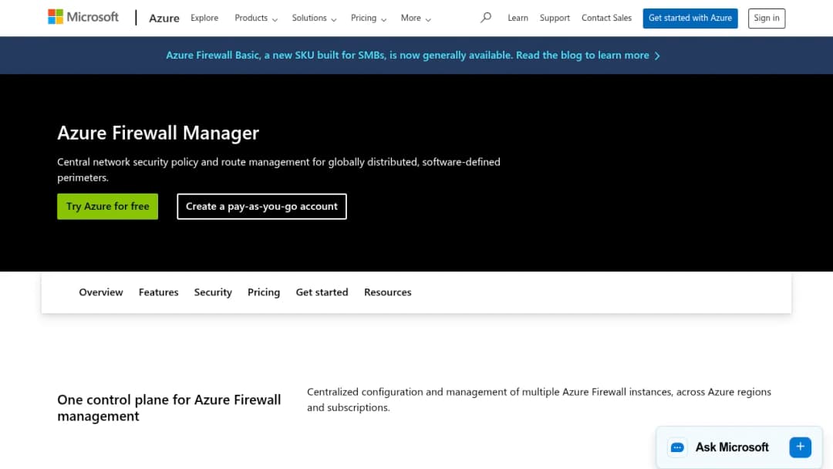Select the Pricing tab in page navigation

pyautogui.click(x=264, y=292)
